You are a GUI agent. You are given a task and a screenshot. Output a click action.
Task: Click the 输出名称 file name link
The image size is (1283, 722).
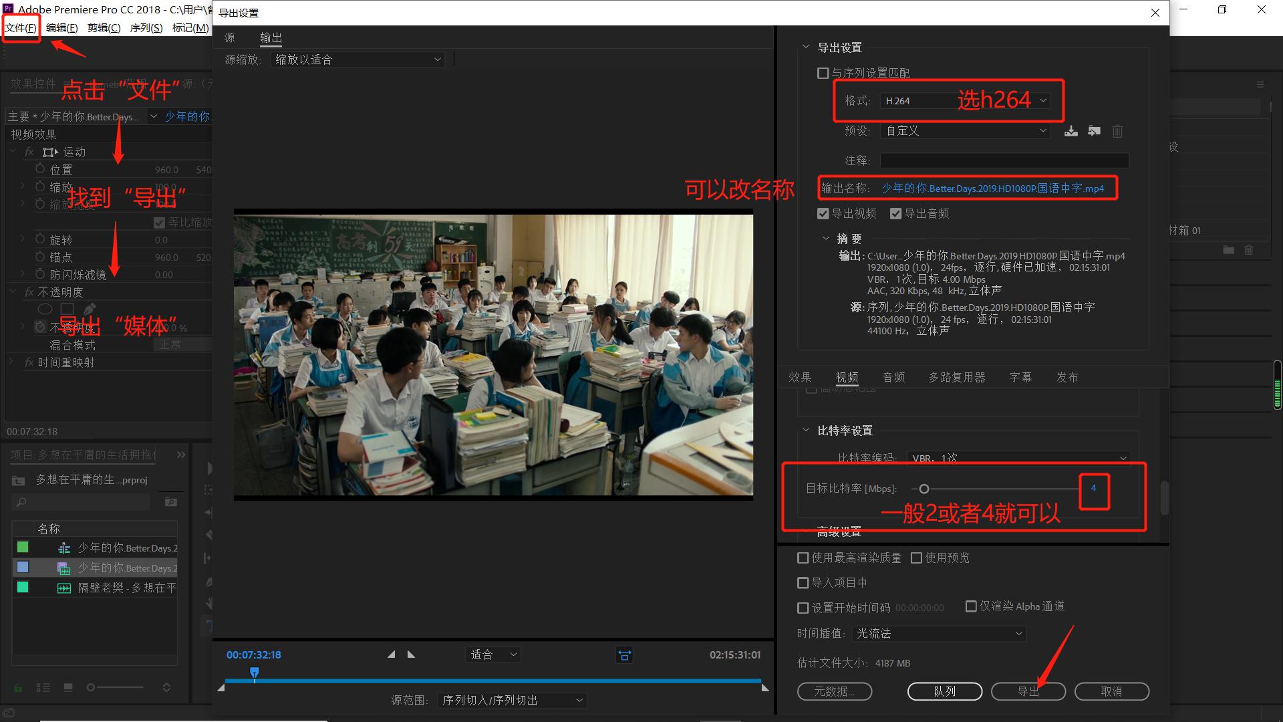pos(992,189)
